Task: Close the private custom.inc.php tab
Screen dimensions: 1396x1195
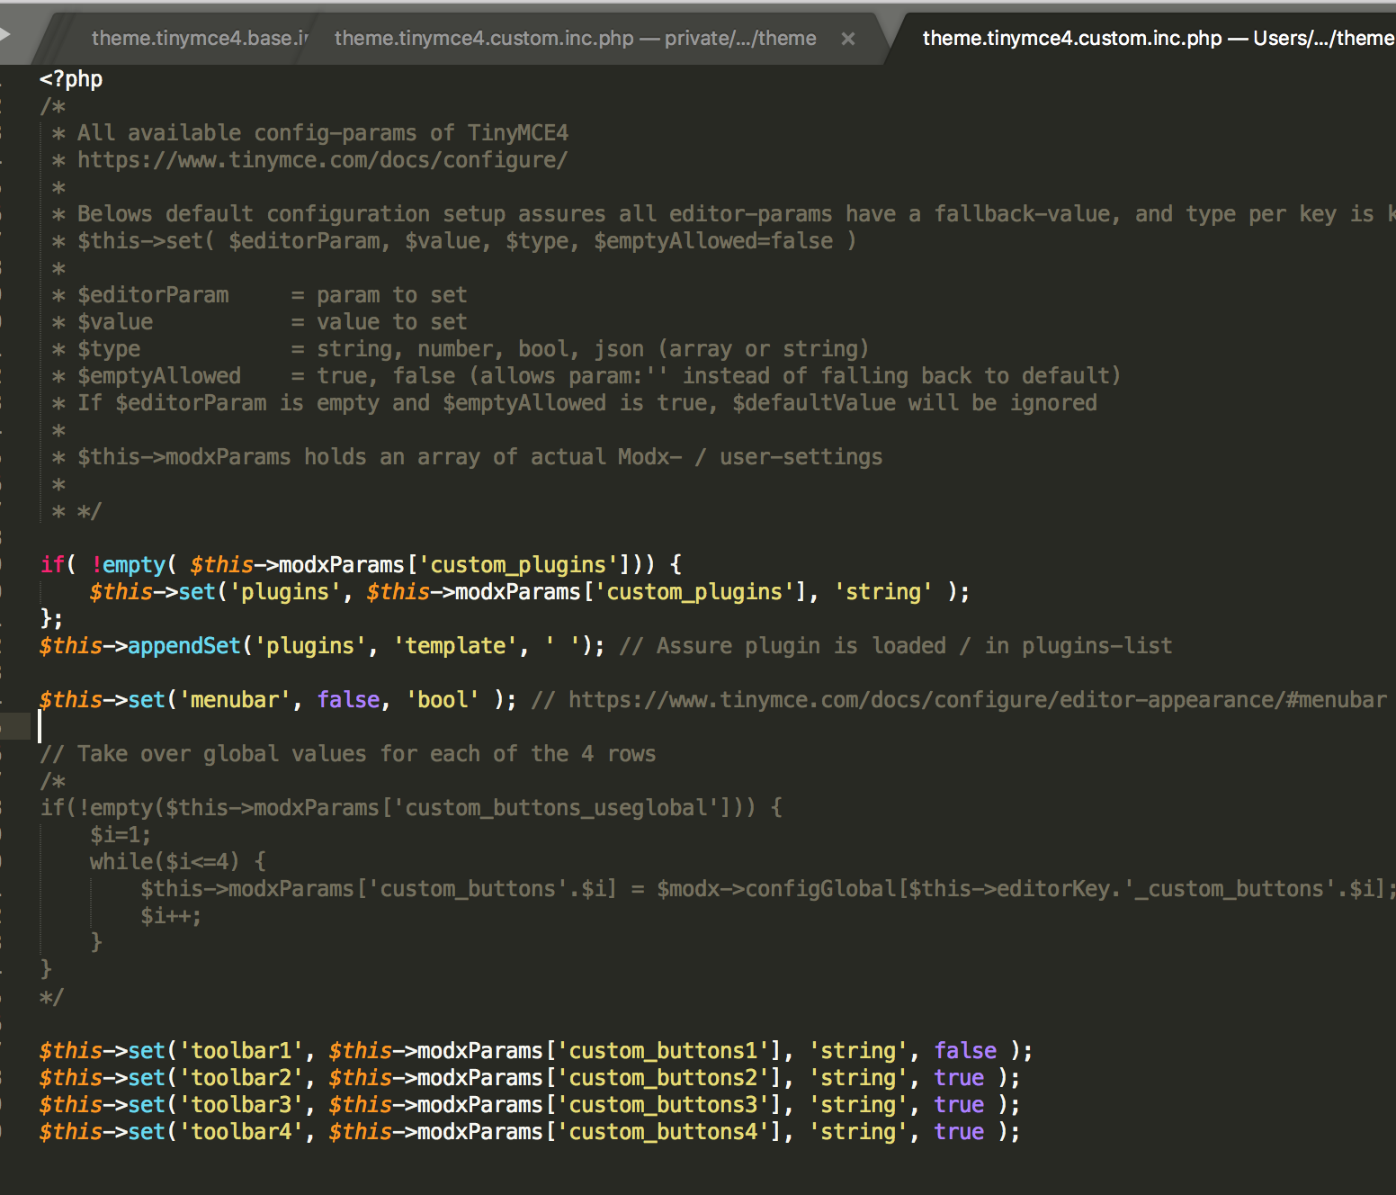Action: pyautogui.click(x=846, y=38)
